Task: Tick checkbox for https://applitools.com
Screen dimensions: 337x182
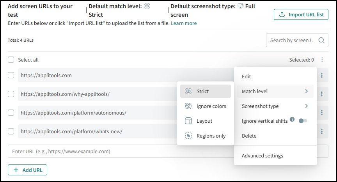Action: click(x=11, y=75)
